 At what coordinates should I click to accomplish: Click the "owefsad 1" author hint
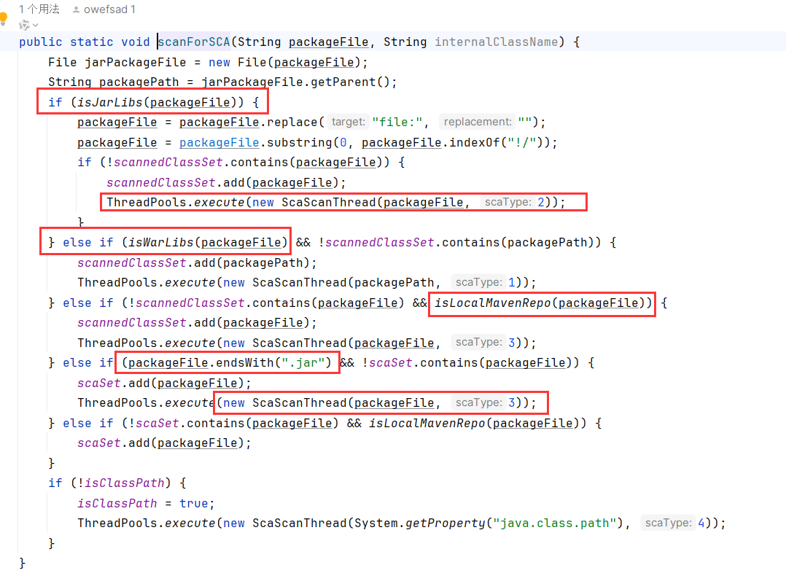coord(110,9)
